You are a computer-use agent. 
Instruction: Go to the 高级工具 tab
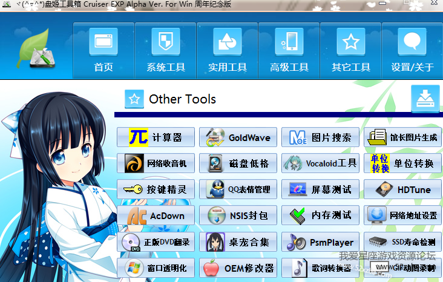click(289, 51)
